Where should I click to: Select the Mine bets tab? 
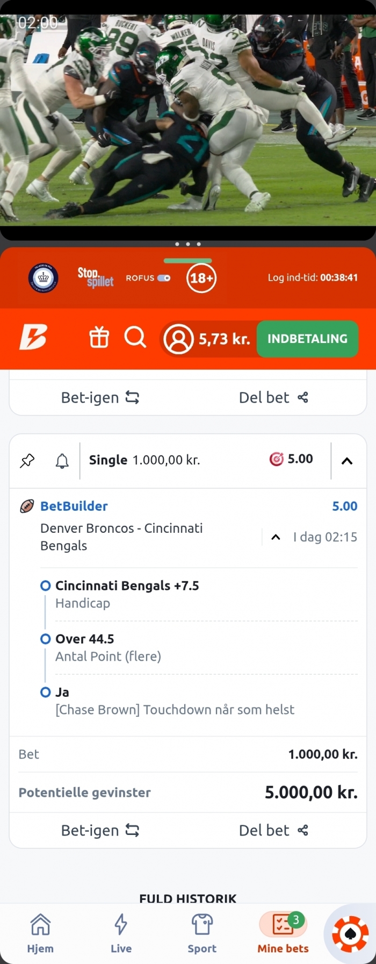[x=283, y=933]
